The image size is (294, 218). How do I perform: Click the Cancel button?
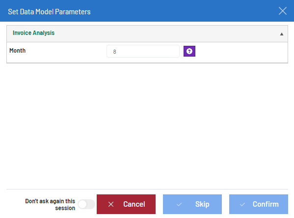[x=126, y=204]
